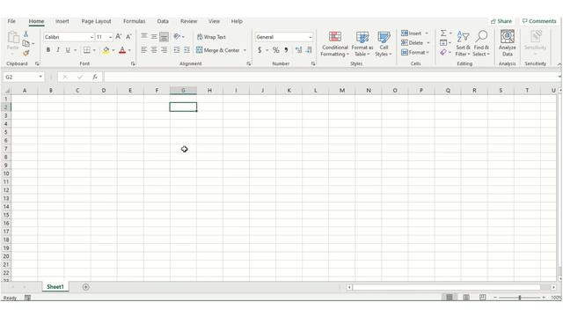Select column H header
Screen dimensions: 563x317
click(x=209, y=90)
